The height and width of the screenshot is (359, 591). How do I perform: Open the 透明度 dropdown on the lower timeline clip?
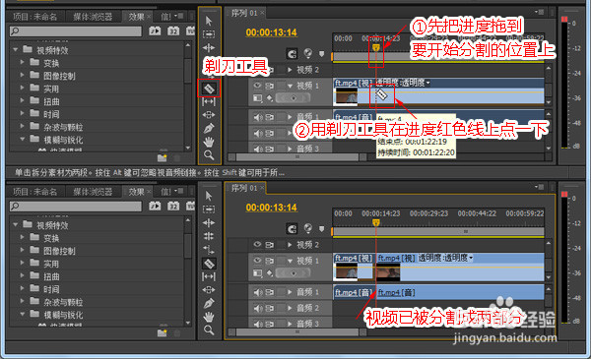[x=471, y=258]
